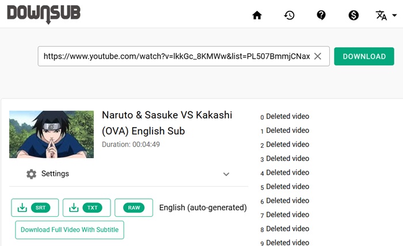Click the dollar donate icon
This screenshot has height=246, width=403.
pyautogui.click(x=353, y=16)
